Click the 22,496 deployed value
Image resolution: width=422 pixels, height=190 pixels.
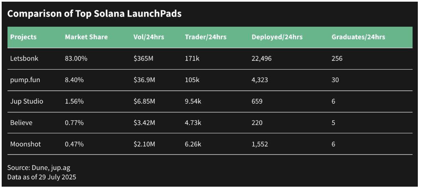[262, 59]
